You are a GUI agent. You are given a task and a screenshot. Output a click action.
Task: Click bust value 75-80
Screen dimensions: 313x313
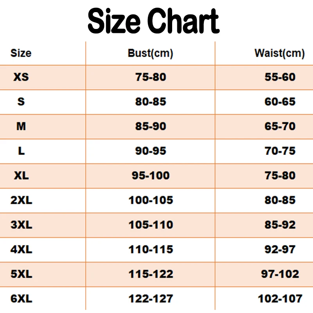click(151, 77)
